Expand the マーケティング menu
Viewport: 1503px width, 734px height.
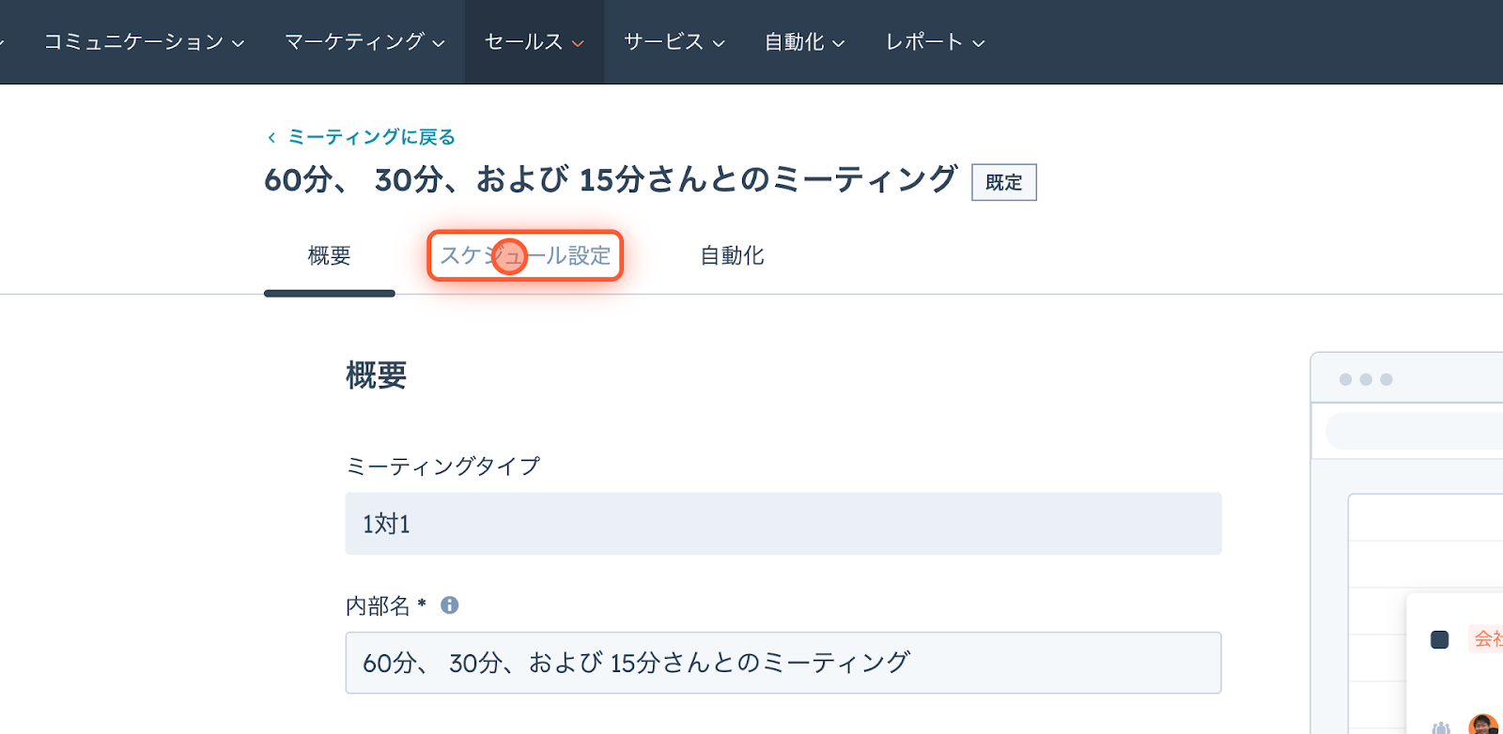(x=364, y=42)
